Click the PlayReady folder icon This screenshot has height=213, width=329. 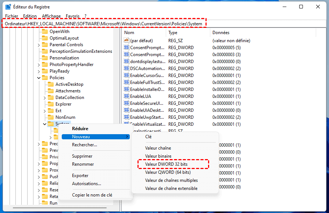click(45, 71)
